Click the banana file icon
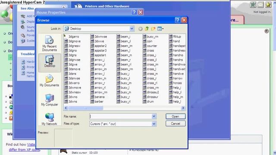This screenshot has height=155, width=276. (92, 97)
